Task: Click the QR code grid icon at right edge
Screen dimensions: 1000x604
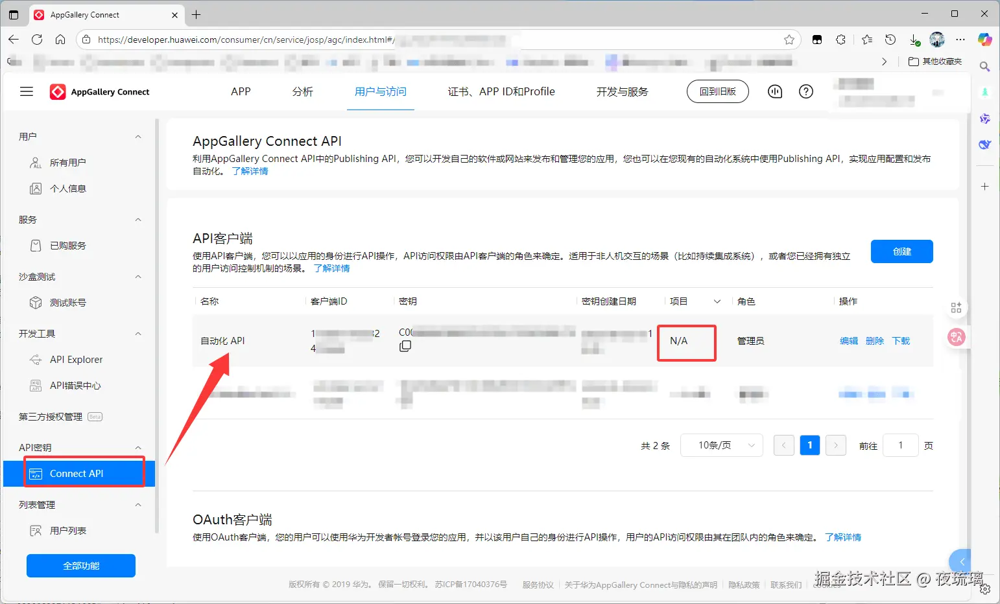Action: click(x=956, y=308)
